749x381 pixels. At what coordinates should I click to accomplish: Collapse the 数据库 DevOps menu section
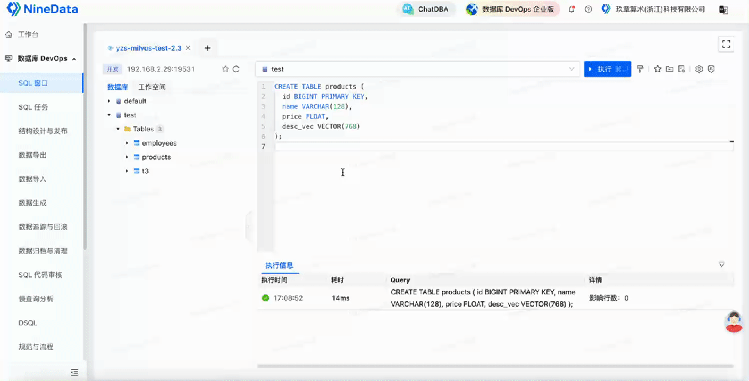[x=74, y=59]
